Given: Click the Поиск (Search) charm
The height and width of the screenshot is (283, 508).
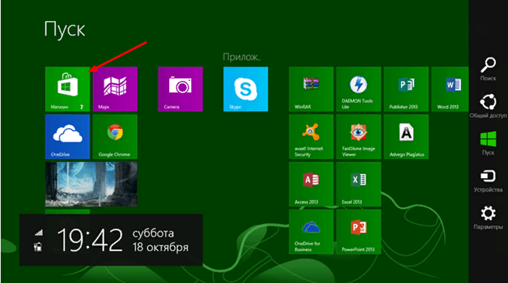Looking at the screenshot, I should [488, 69].
